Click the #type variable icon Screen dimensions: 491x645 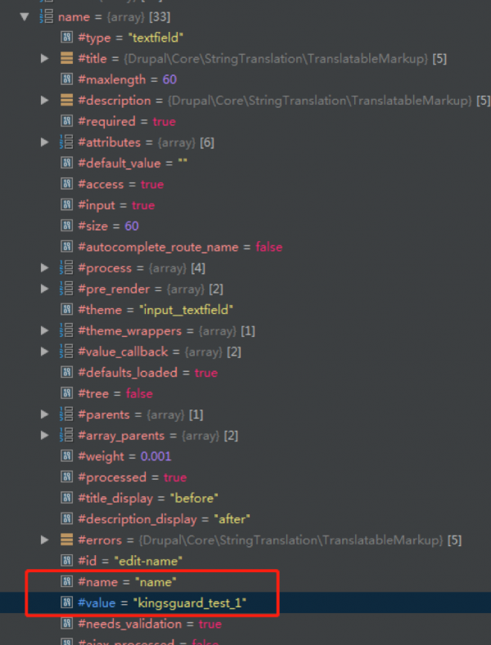coord(66,38)
